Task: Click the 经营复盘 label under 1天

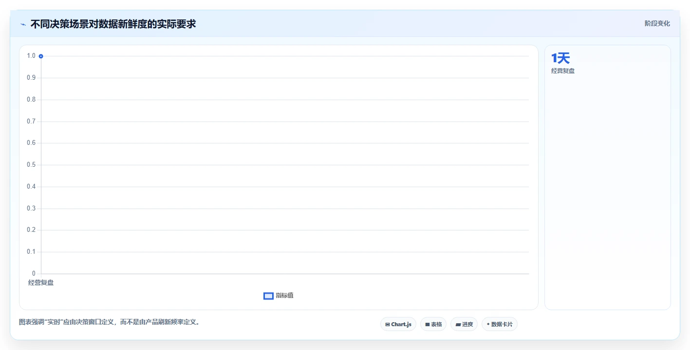Action: click(x=563, y=71)
